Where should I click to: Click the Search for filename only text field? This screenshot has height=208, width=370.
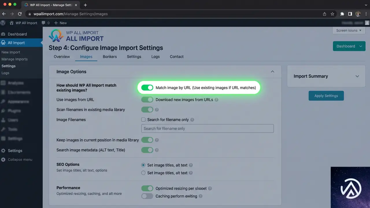click(x=208, y=129)
